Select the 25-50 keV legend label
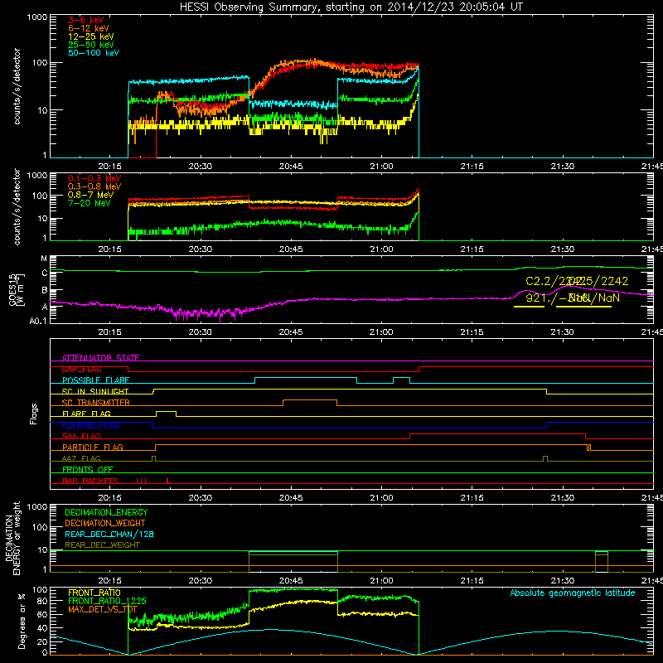Viewport: 663px width, 663px height. pos(91,45)
